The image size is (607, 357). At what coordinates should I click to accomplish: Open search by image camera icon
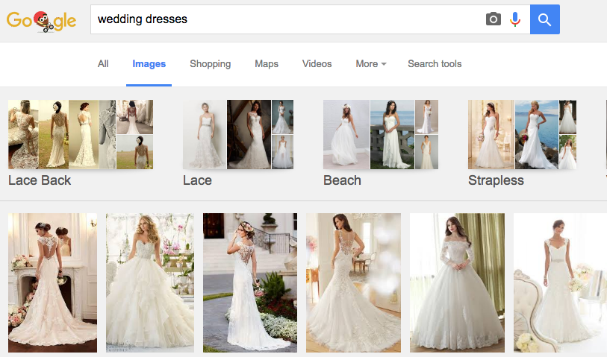(494, 19)
